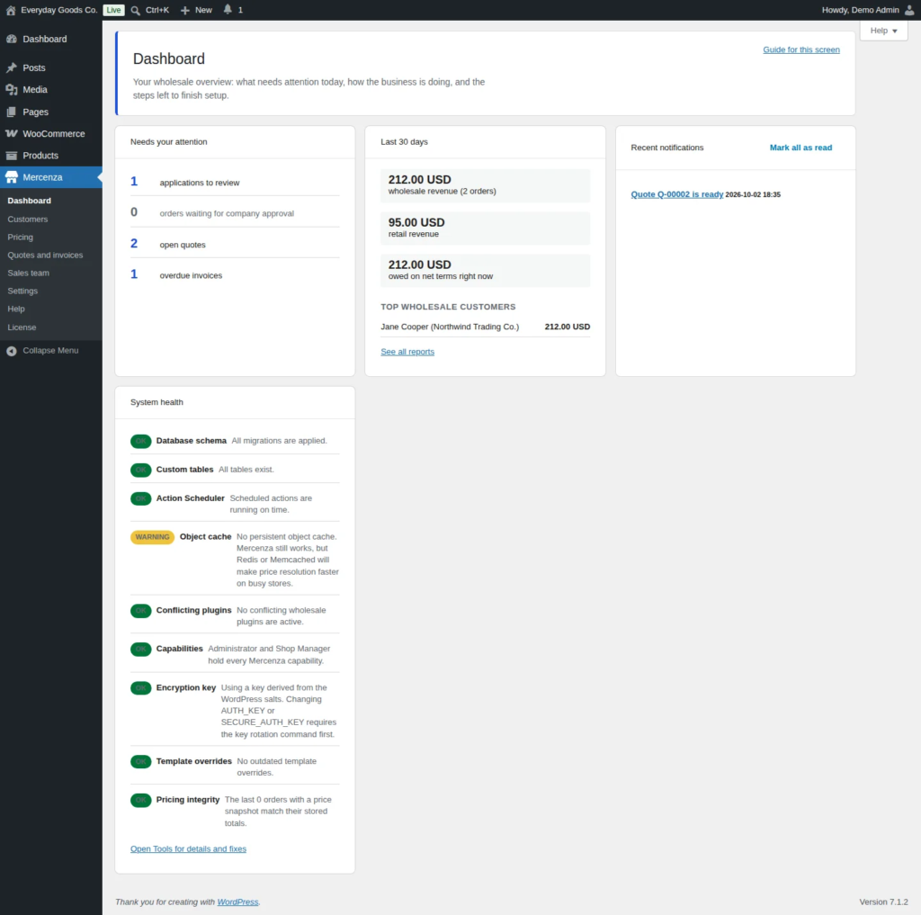This screenshot has width=921, height=915.
Task: Click the Posts pushpin icon
Action: pyautogui.click(x=11, y=67)
